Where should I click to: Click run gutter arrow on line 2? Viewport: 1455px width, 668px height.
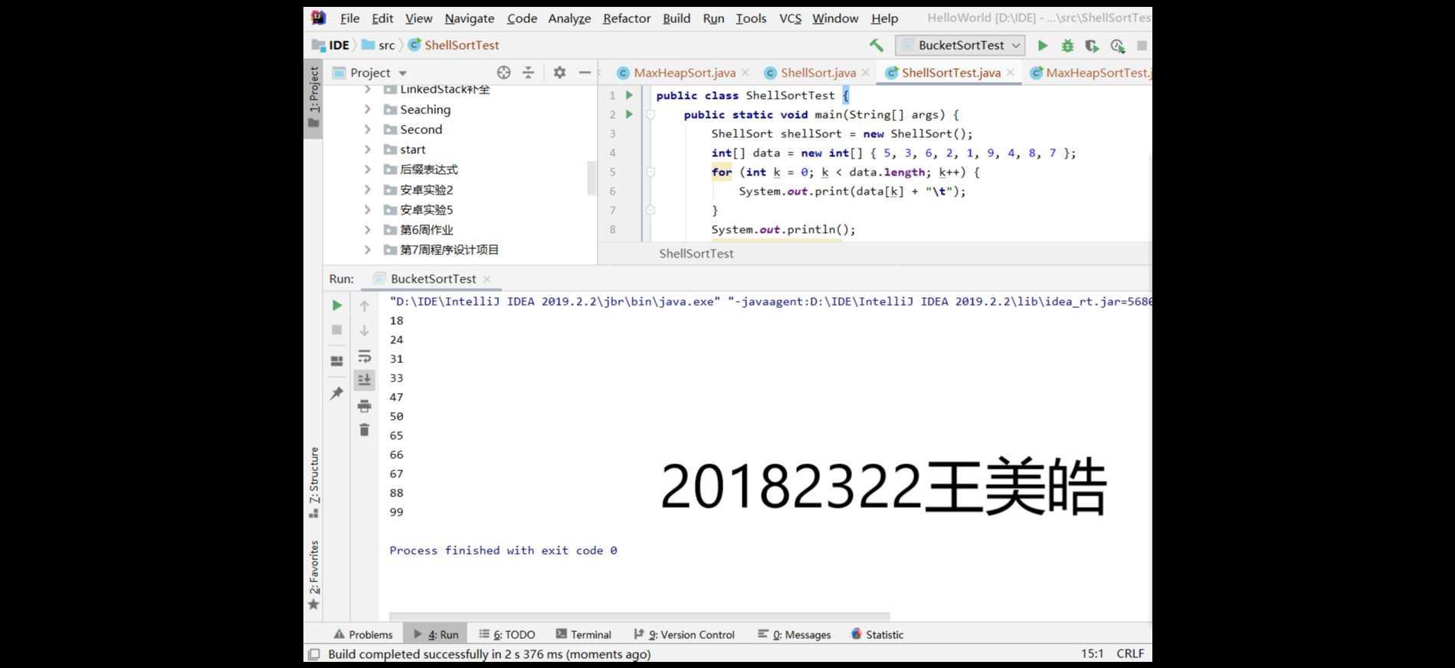coord(629,114)
